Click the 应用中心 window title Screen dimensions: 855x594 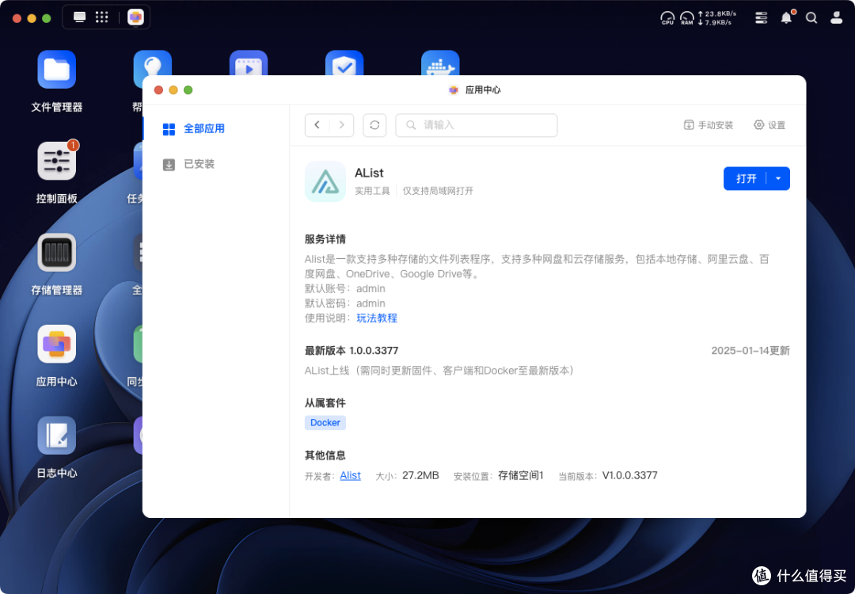point(483,90)
